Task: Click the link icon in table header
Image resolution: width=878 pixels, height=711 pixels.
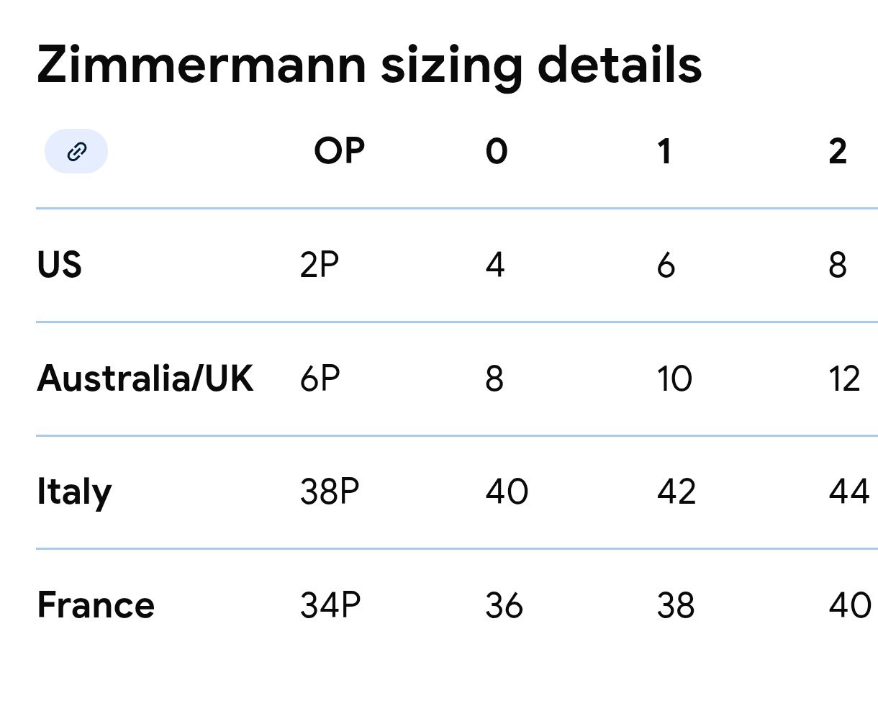Action: pyautogui.click(x=75, y=150)
